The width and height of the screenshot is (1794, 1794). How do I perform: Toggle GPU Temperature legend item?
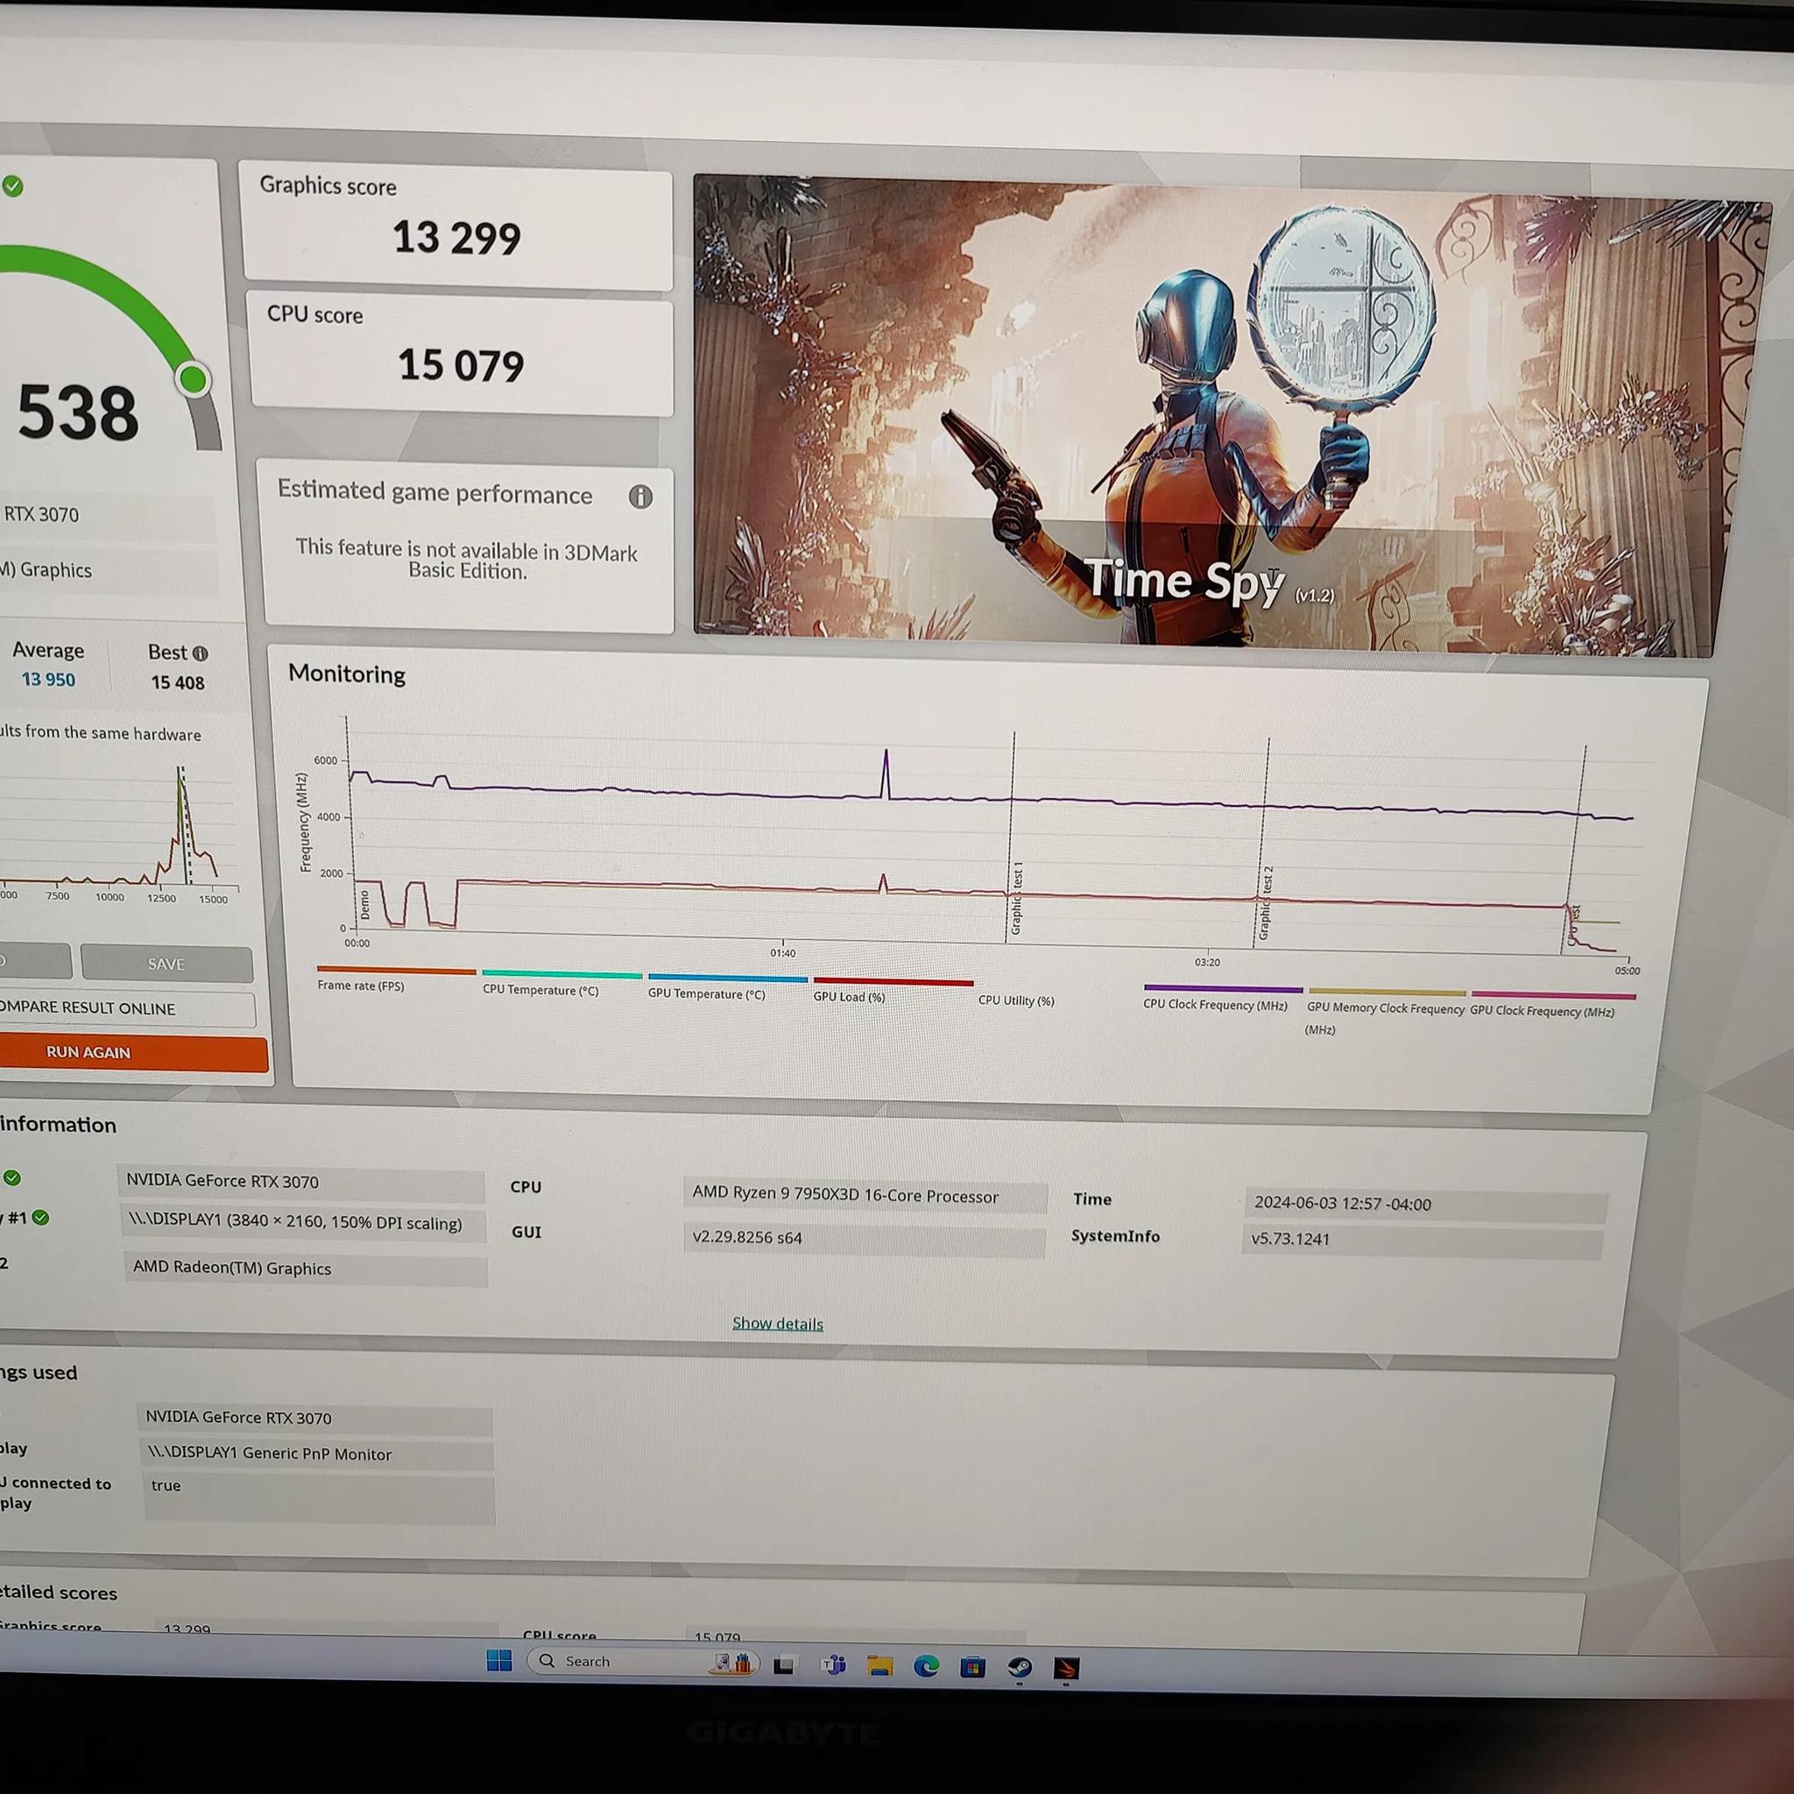[726, 987]
